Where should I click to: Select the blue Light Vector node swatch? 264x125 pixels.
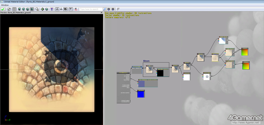(141, 94)
